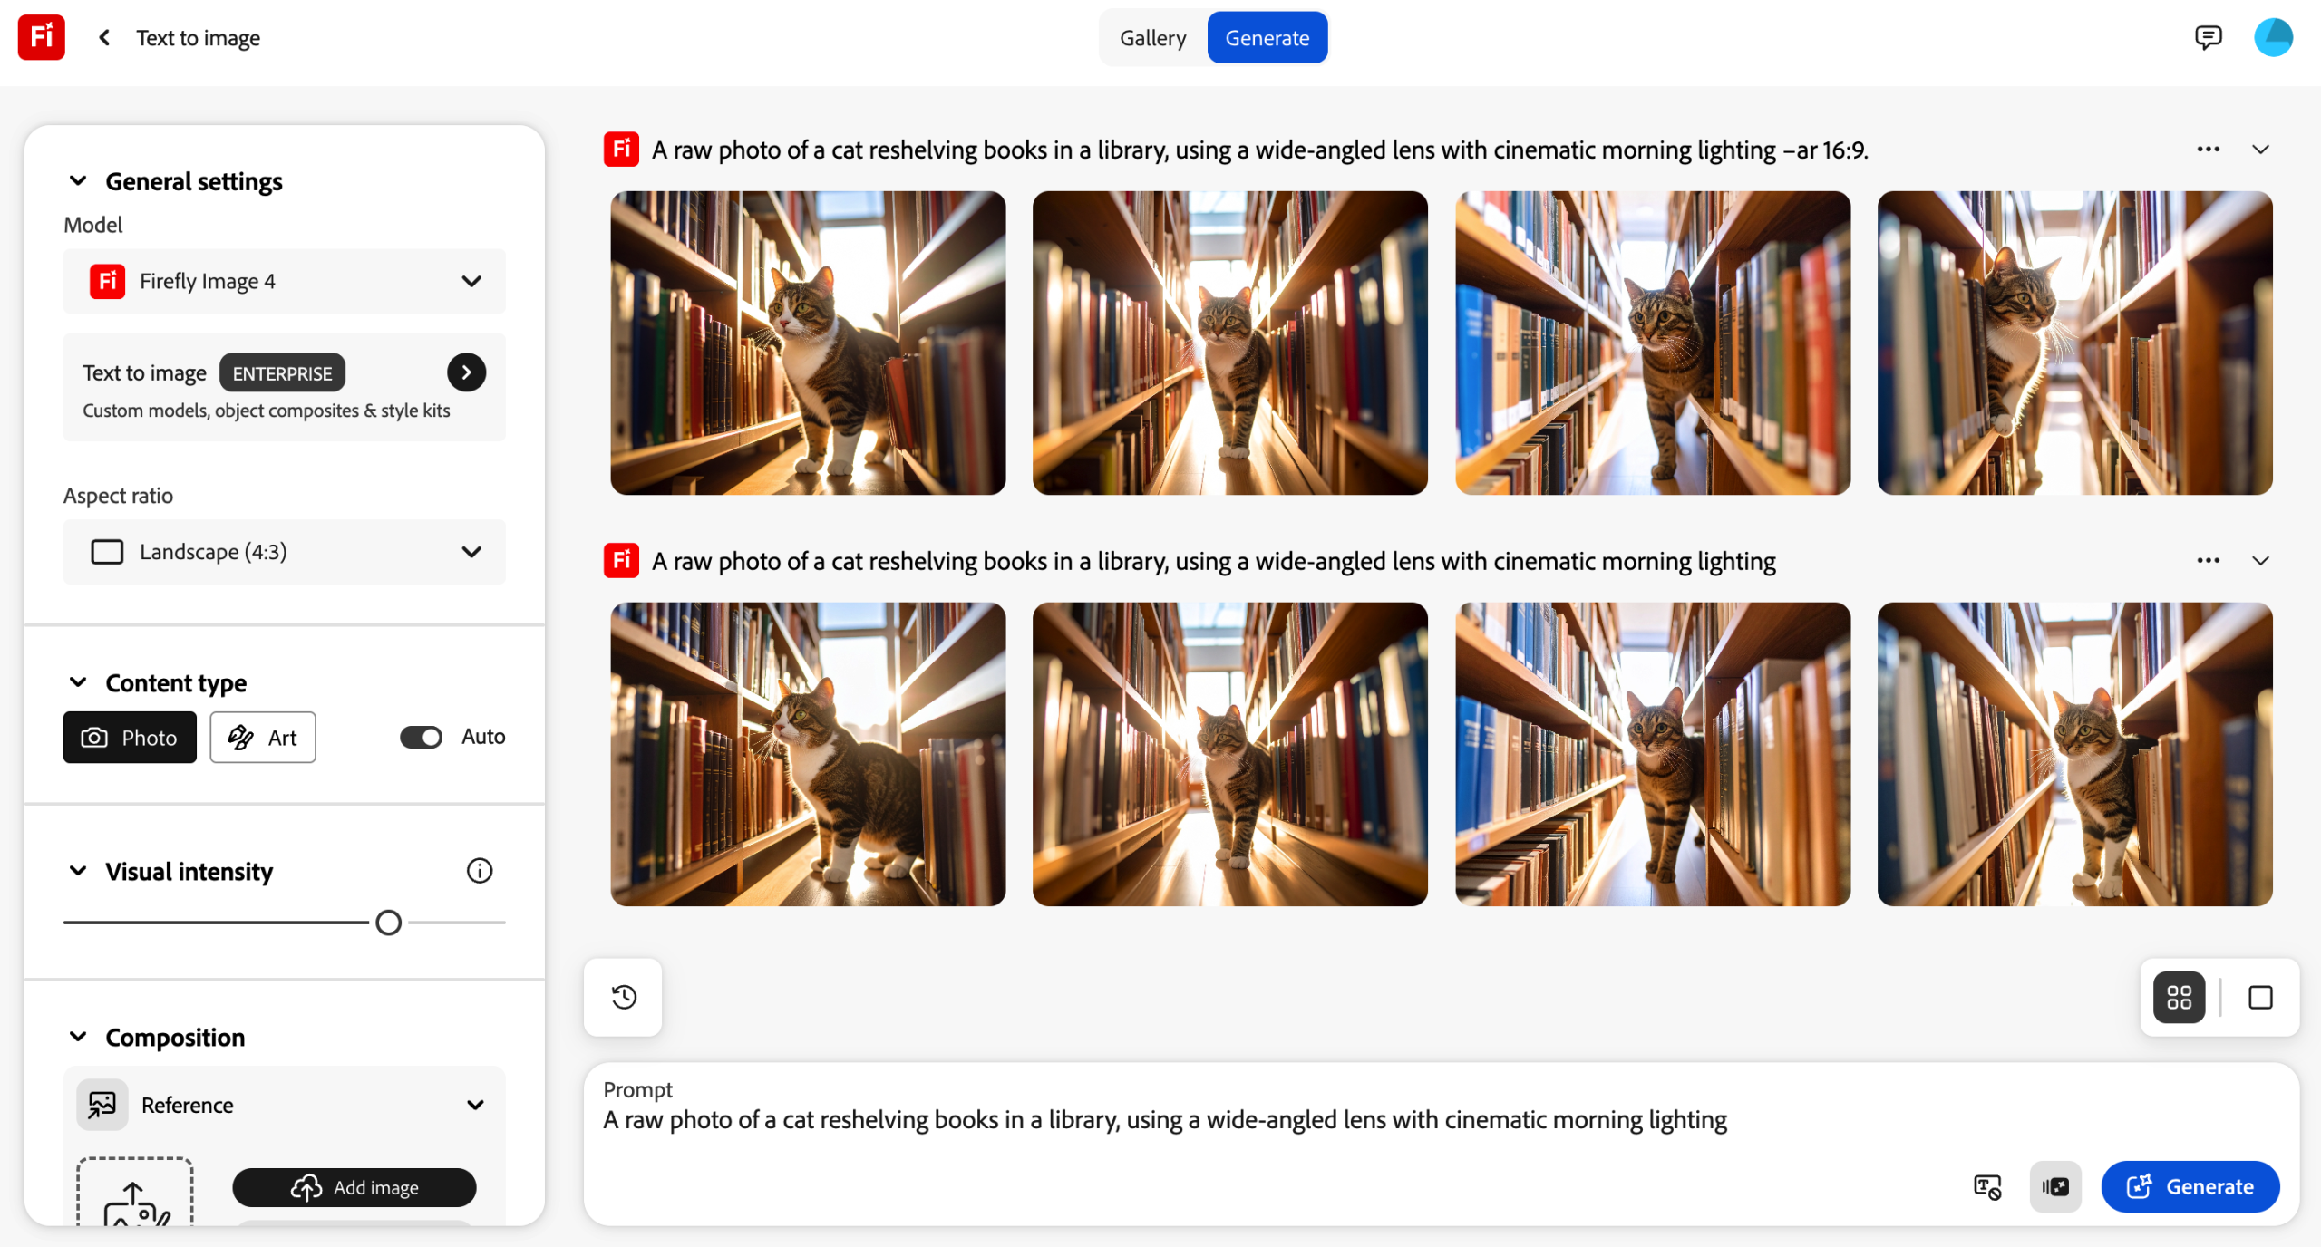Image resolution: width=2321 pixels, height=1247 pixels.
Task: Open the Landscape (4:3) aspect ratio dropdown
Action: [285, 552]
